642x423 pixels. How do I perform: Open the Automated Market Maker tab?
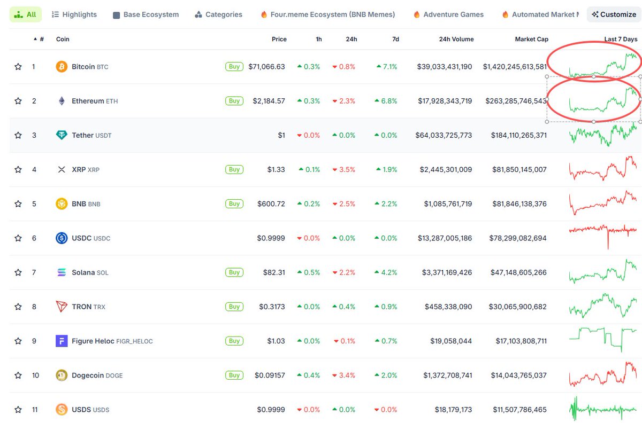point(540,14)
